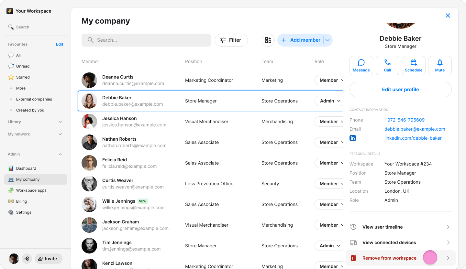This screenshot has height=269, width=466.
Task: Click the Your Workspace logo icon
Action: pyautogui.click(x=10, y=11)
